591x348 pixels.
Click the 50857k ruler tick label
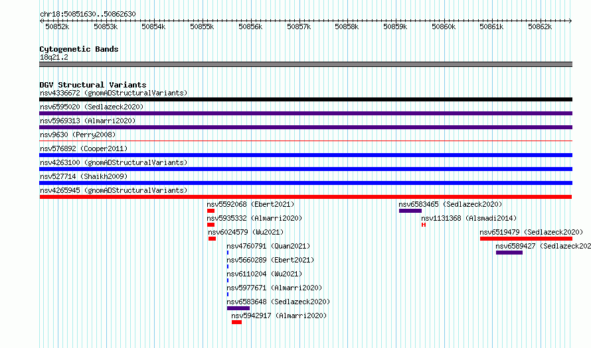point(299,27)
